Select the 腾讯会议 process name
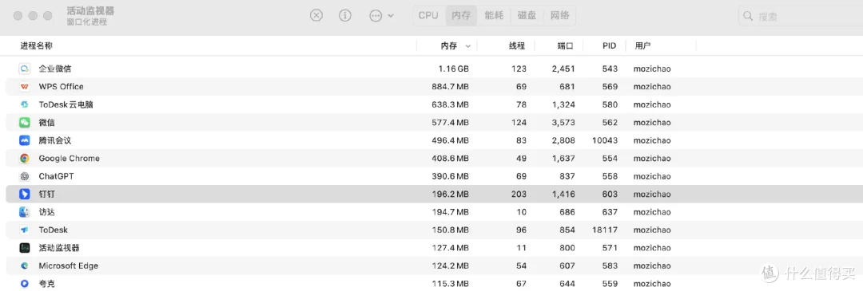 [55, 140]
